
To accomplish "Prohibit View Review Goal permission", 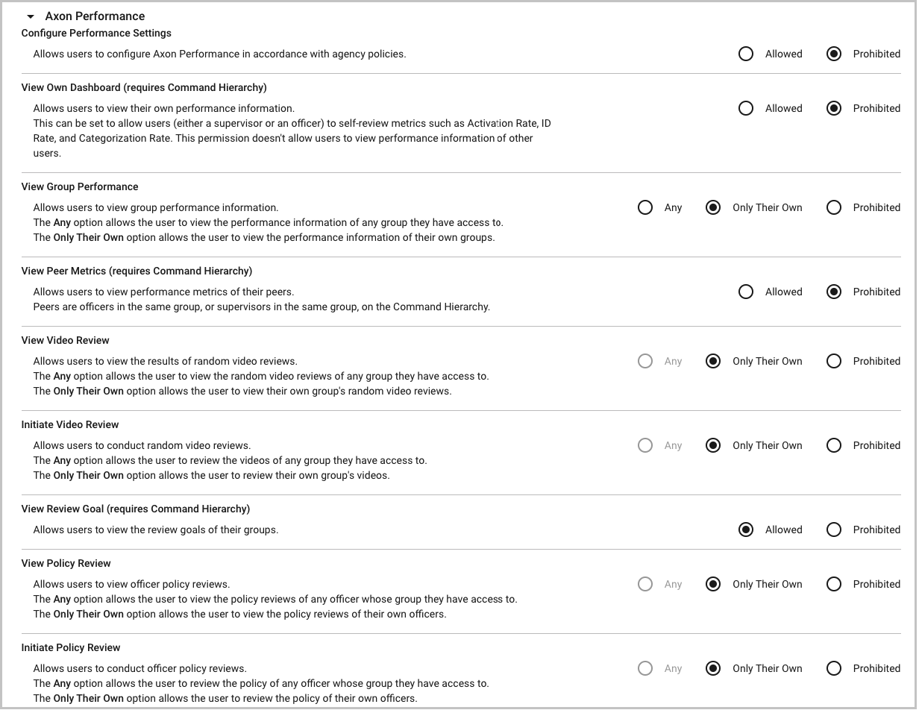I will tap(834, 530).
